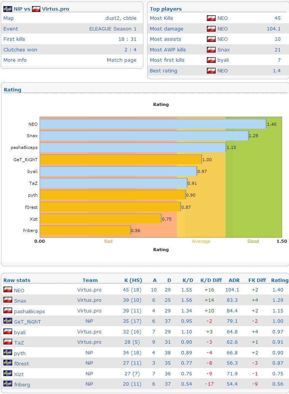Click byali's 0.97 rating bar
The height and width of the screenshot is (394, 289).
[x=118, y=171]
